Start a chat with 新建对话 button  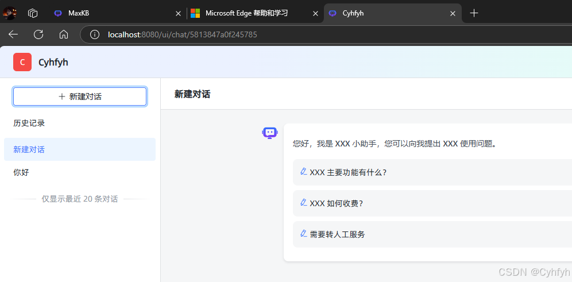(80, 96)
